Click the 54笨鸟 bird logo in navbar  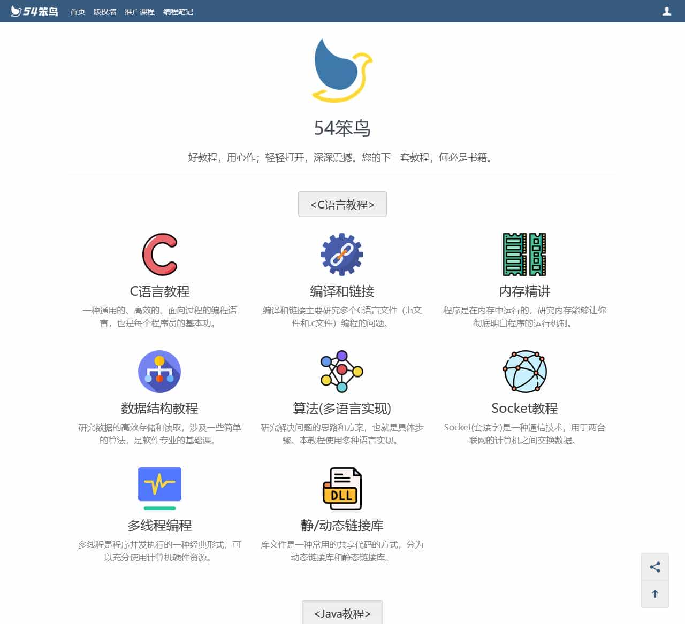[x=34, y=11]
